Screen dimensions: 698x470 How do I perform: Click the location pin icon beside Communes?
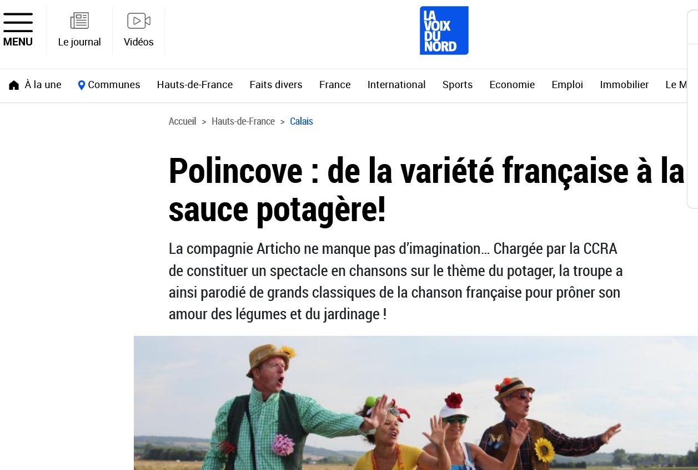point(82,85)
